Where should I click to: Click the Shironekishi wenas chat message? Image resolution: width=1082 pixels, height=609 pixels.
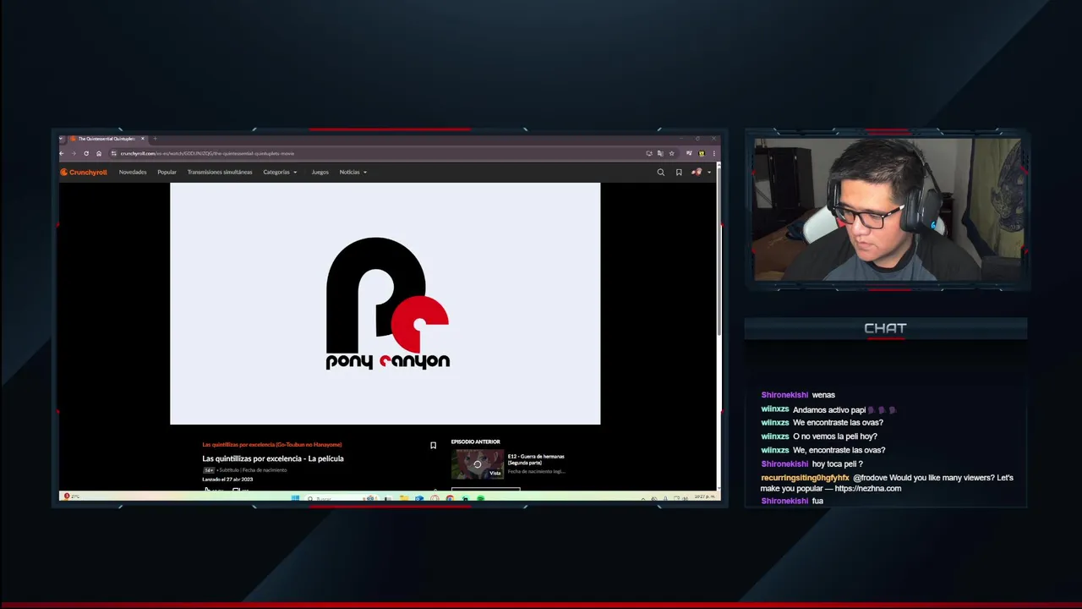[798, 395]
